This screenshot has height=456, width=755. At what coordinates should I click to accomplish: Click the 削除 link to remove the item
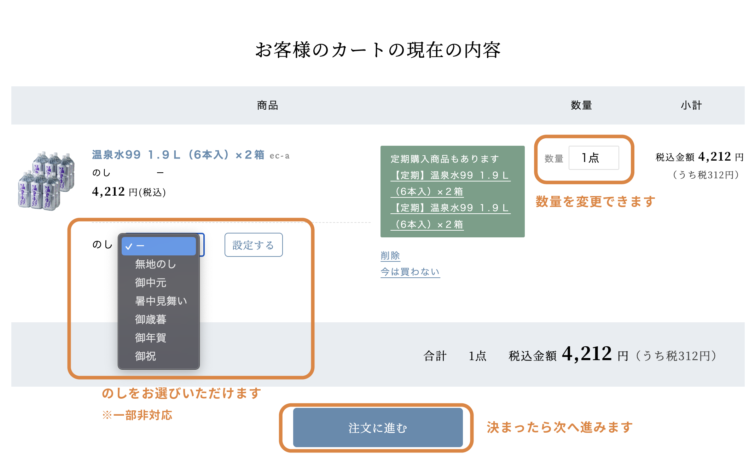tap(390, 255)
